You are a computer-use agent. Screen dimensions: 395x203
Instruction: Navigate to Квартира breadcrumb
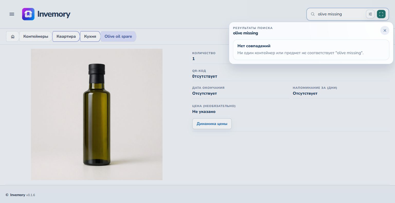tap(66, 36)
